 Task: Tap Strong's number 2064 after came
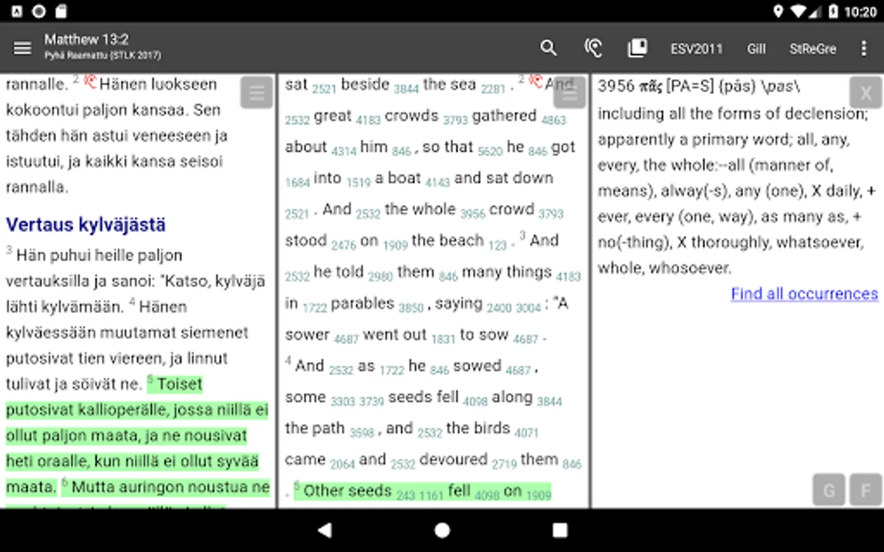pyautogui.click(x=343, y=464)
